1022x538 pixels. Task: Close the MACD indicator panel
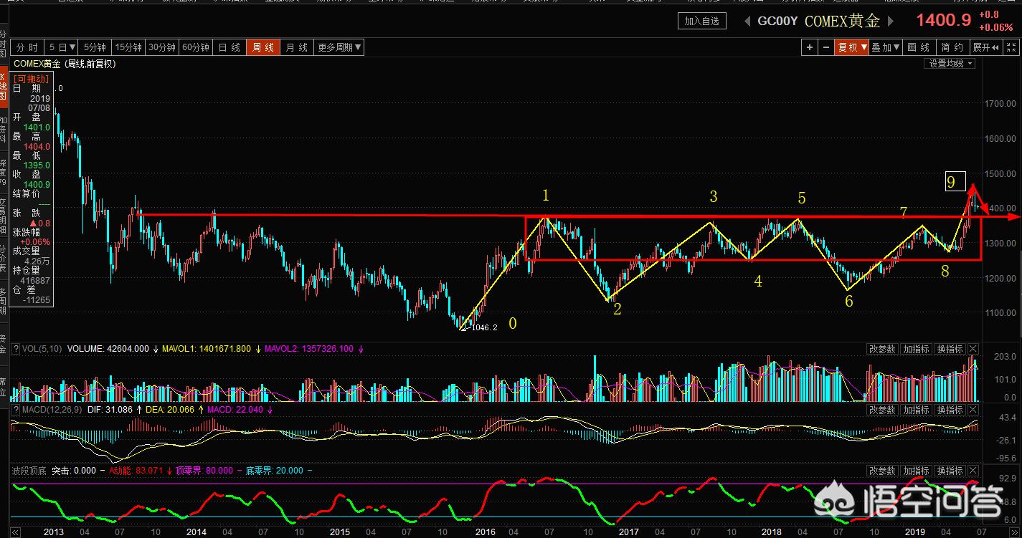pyautogui.click(x=973, y=410)
